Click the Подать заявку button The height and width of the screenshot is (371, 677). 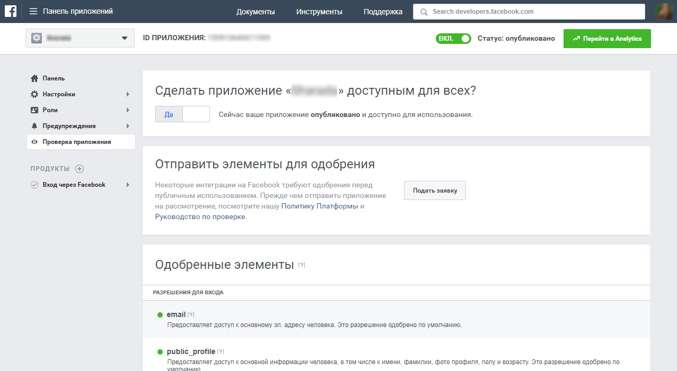tap(435, 191)
